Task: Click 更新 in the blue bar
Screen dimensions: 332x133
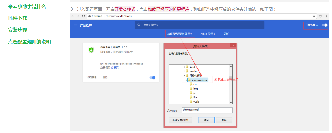Action: pyautogui.click(x=226, y=34)
